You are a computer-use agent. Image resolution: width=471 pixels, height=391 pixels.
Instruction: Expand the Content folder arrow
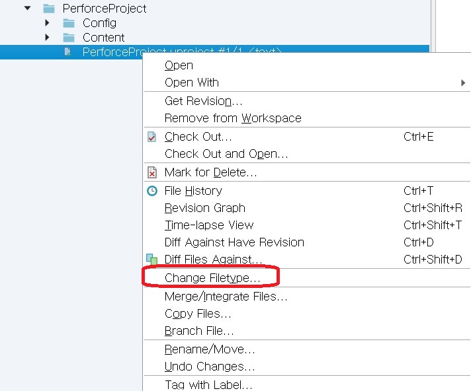click(48, 38)
